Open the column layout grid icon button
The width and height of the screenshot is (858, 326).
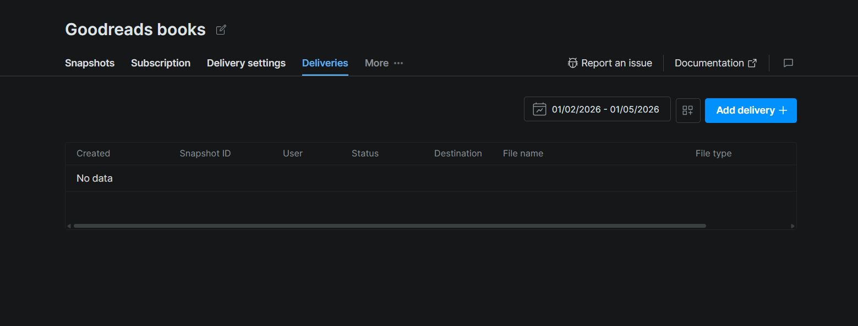tap(688, 110)
